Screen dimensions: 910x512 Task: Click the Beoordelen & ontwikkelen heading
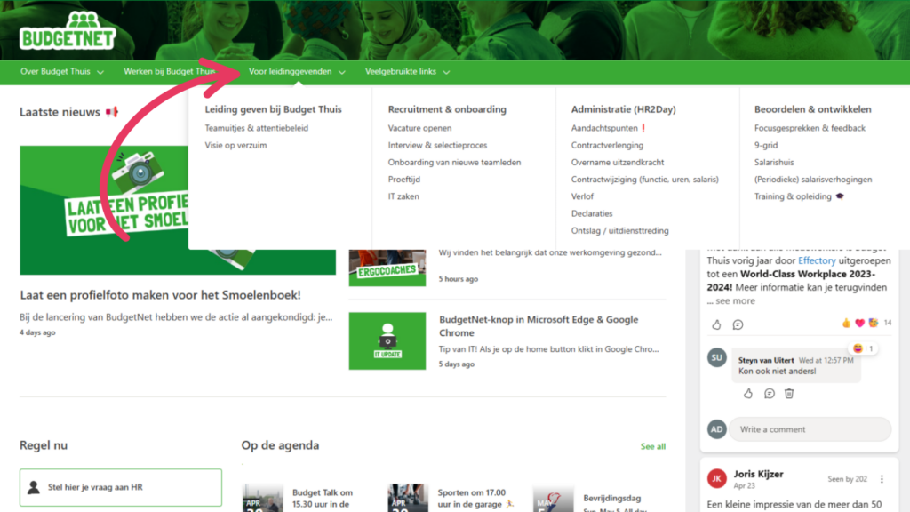[812, 109]
